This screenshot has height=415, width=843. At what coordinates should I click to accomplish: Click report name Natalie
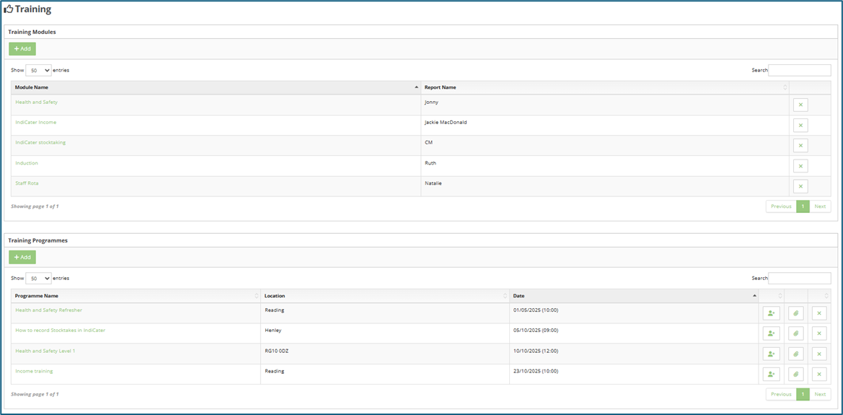[x=433, y=183]
